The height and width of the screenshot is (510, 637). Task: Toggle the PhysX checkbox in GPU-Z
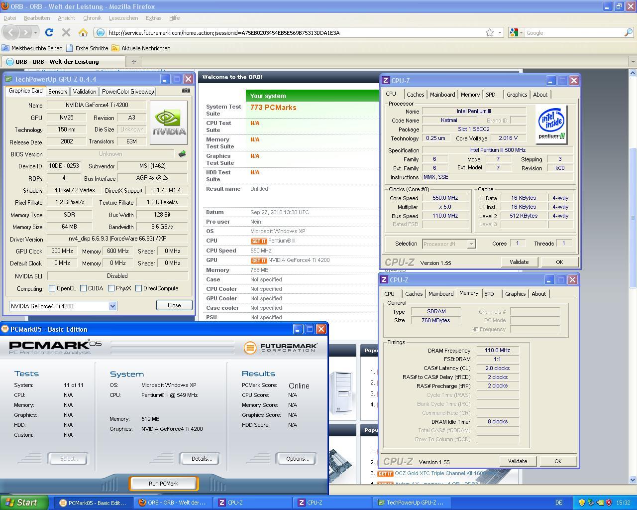click(111, 288)
